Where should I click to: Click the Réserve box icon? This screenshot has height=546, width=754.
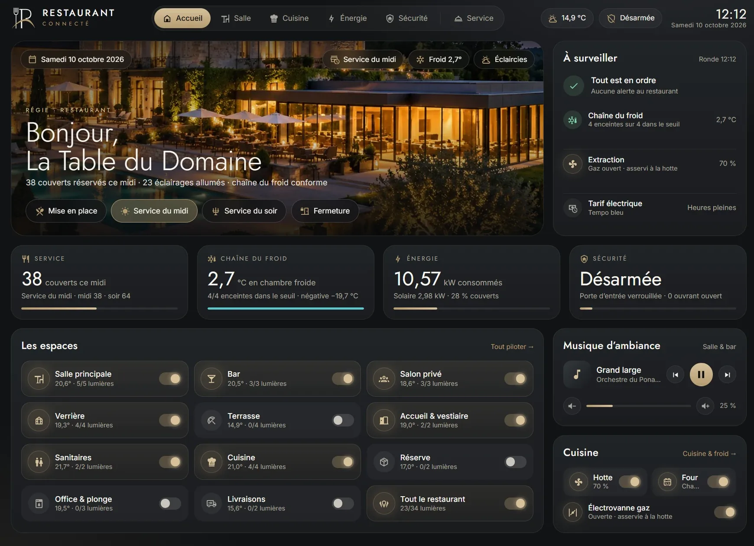[x=384, y=462]
